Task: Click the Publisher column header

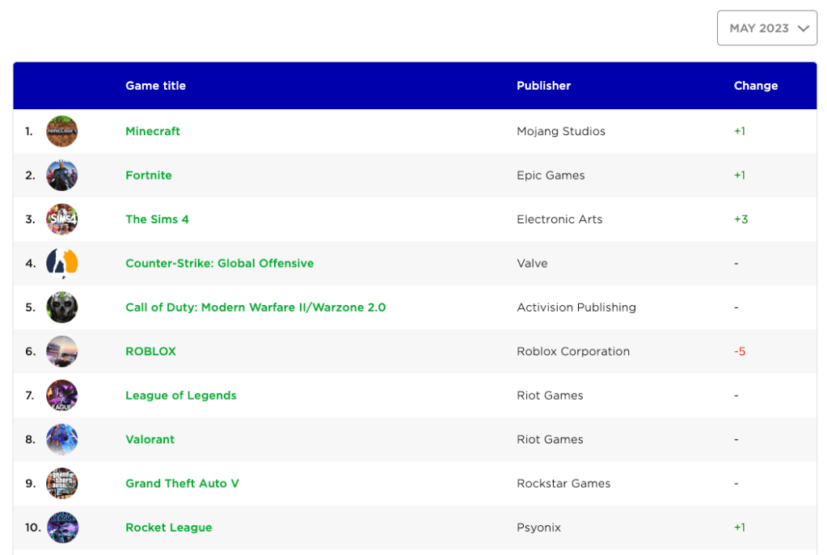Action: [543, 86]
